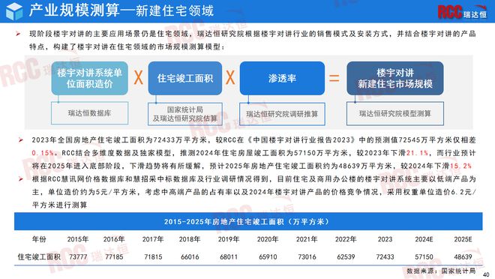The width and height of the screenshot is (495, 279).
Task: Click the table value 72433 in the table
Action: 385,257
